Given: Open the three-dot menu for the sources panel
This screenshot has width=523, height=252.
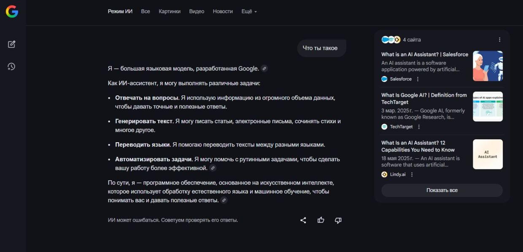Looking at the screenshot, I should pos(499,39).
